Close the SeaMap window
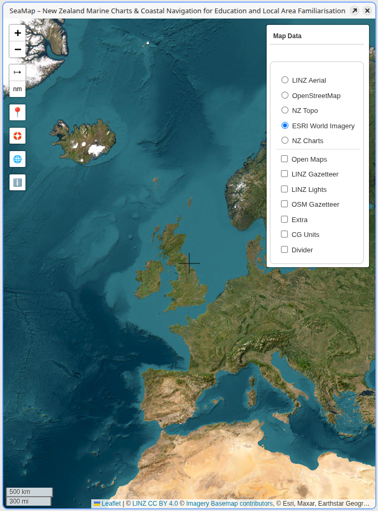Image resolution: width=378 pixels, height=511 pixels. (367, 11)
